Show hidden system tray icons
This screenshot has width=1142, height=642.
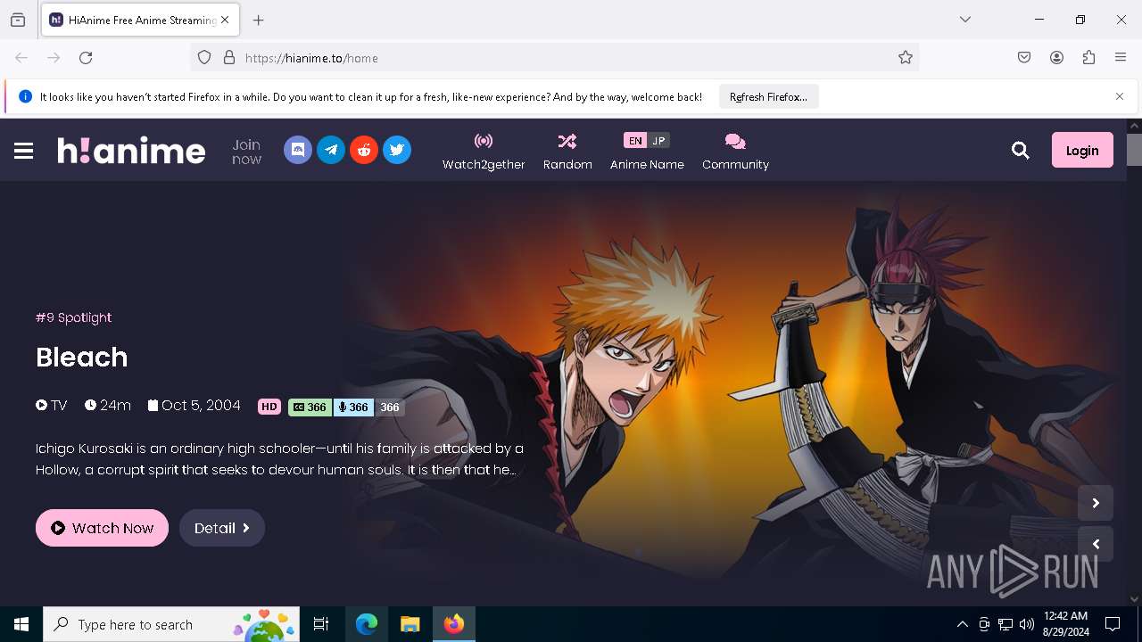coord(962,624)
